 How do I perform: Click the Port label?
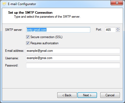click(99, 30)
